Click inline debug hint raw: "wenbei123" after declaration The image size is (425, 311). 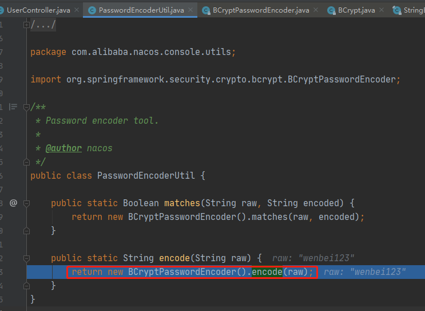(313, 258)
